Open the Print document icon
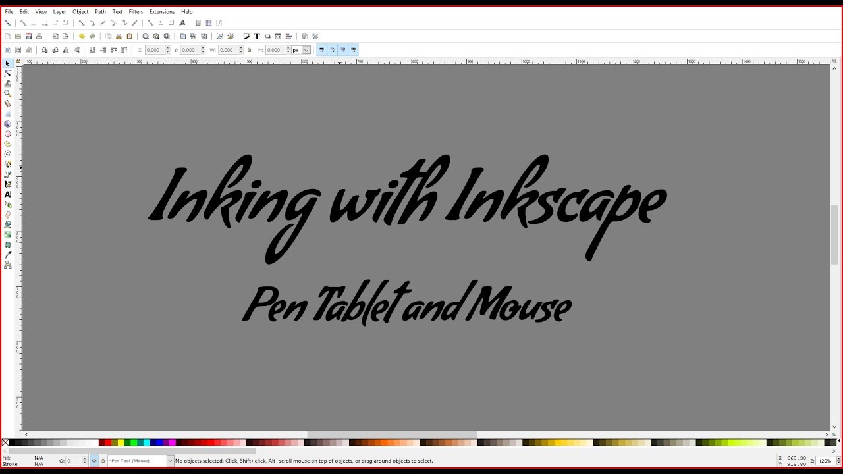Image resolution: width=843 pixels, height=474 pixels. (x=39, y=36)
